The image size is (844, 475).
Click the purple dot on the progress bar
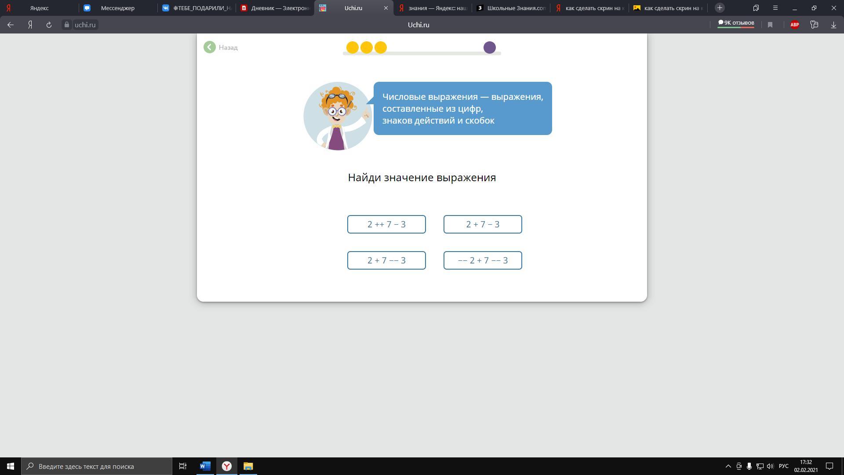[489, 47]
